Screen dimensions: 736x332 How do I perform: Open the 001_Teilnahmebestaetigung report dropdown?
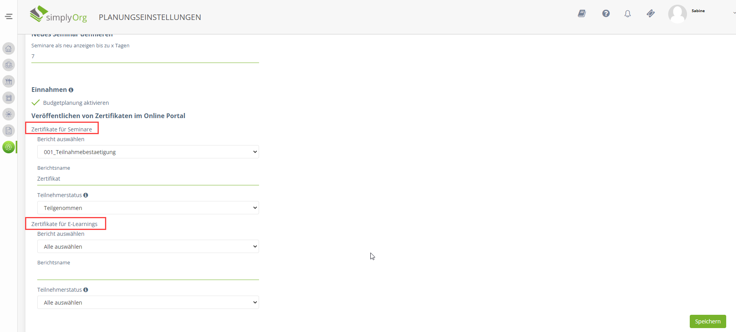(148, 152)
